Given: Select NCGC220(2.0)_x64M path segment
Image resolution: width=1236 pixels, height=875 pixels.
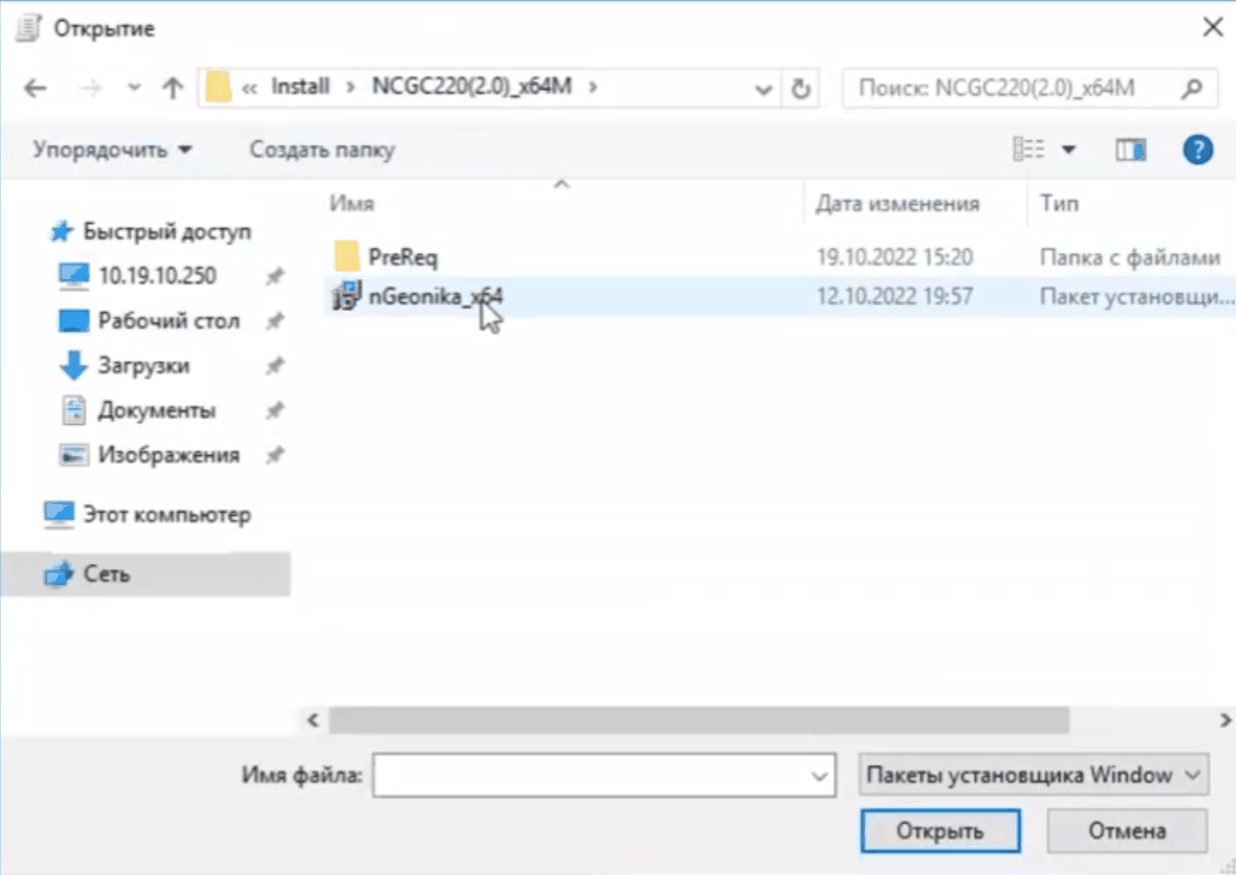Looking at the screenshot, I should tap(473, 87).
